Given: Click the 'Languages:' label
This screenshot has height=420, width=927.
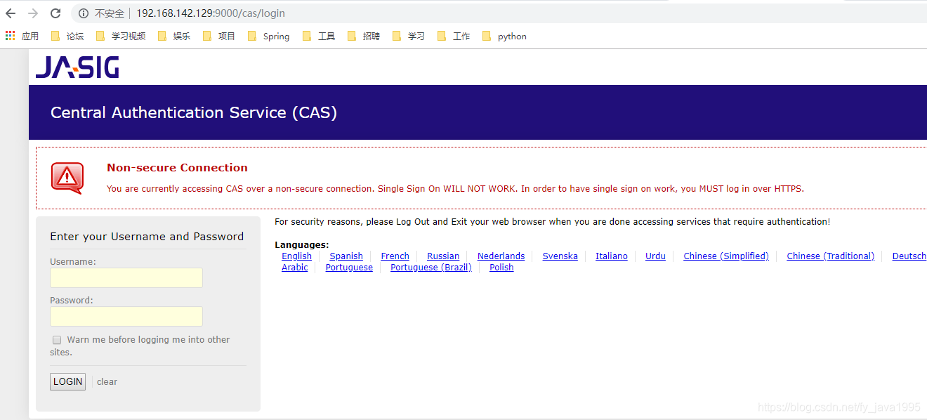Looking at the screenshot, I should pos(301,245).
